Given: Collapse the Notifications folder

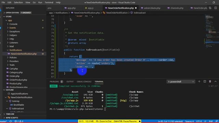Looking at the screenshot, I should tap(15, 50).
